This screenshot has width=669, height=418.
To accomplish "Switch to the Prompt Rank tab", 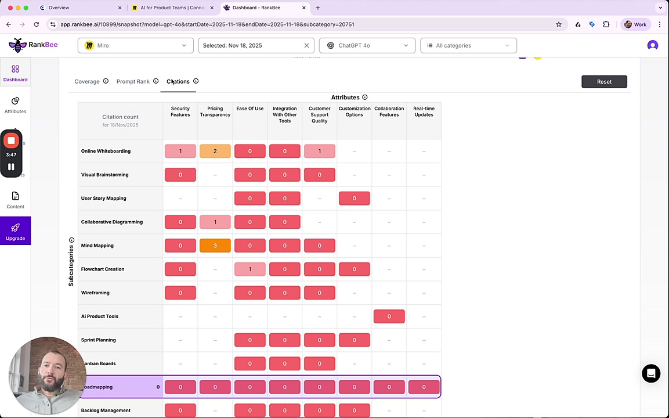I will coord(133,81).
